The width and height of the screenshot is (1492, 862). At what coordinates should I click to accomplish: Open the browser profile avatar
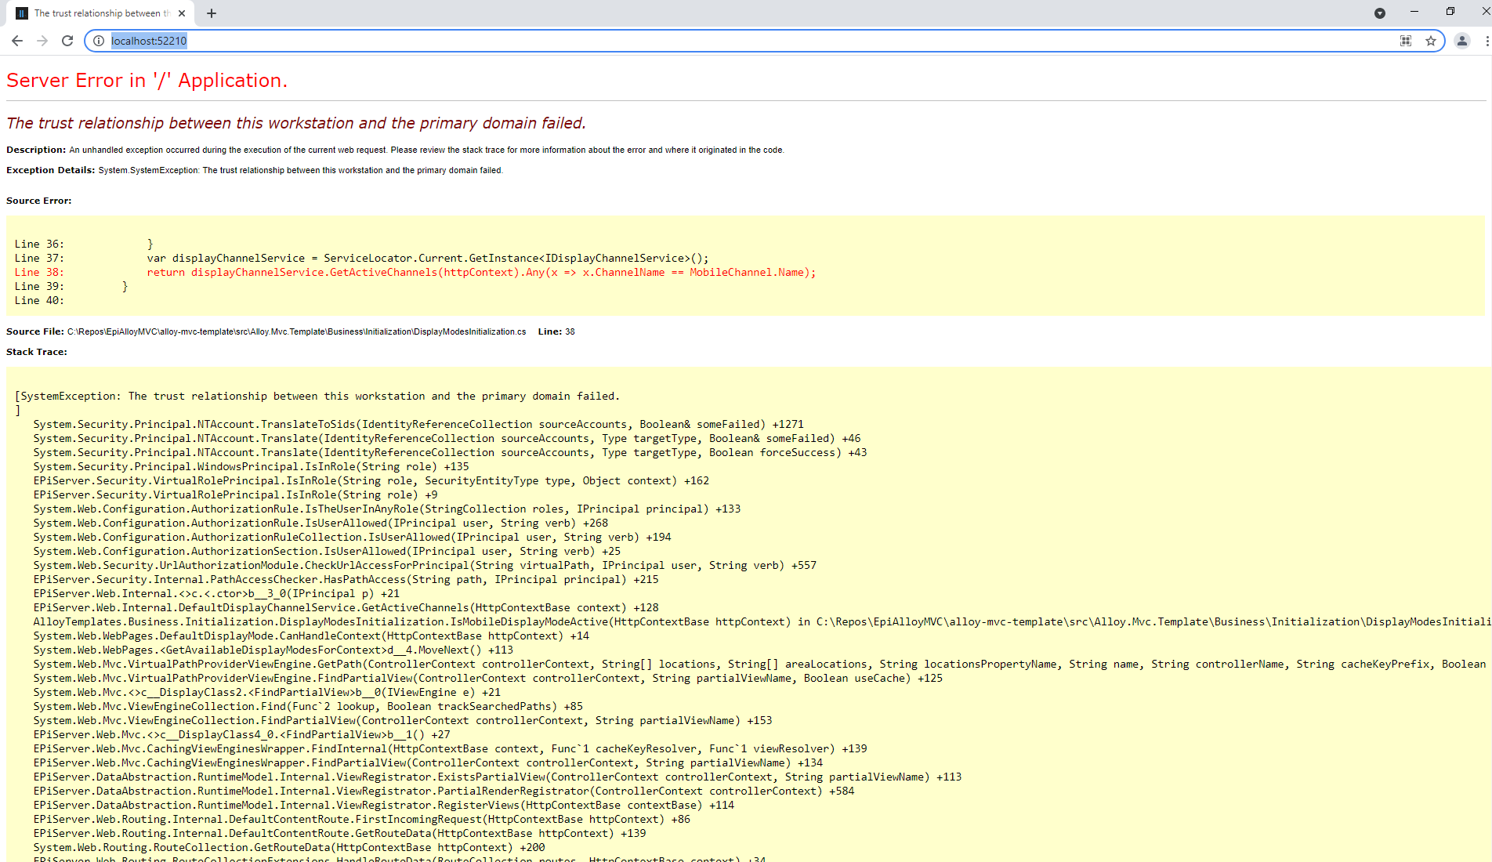pyautogui.click(x=1461, y=41)
